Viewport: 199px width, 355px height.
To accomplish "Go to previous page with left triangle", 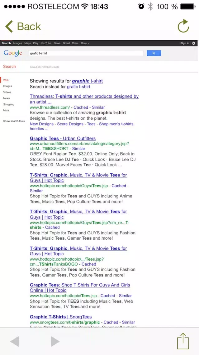I will 15,342.
